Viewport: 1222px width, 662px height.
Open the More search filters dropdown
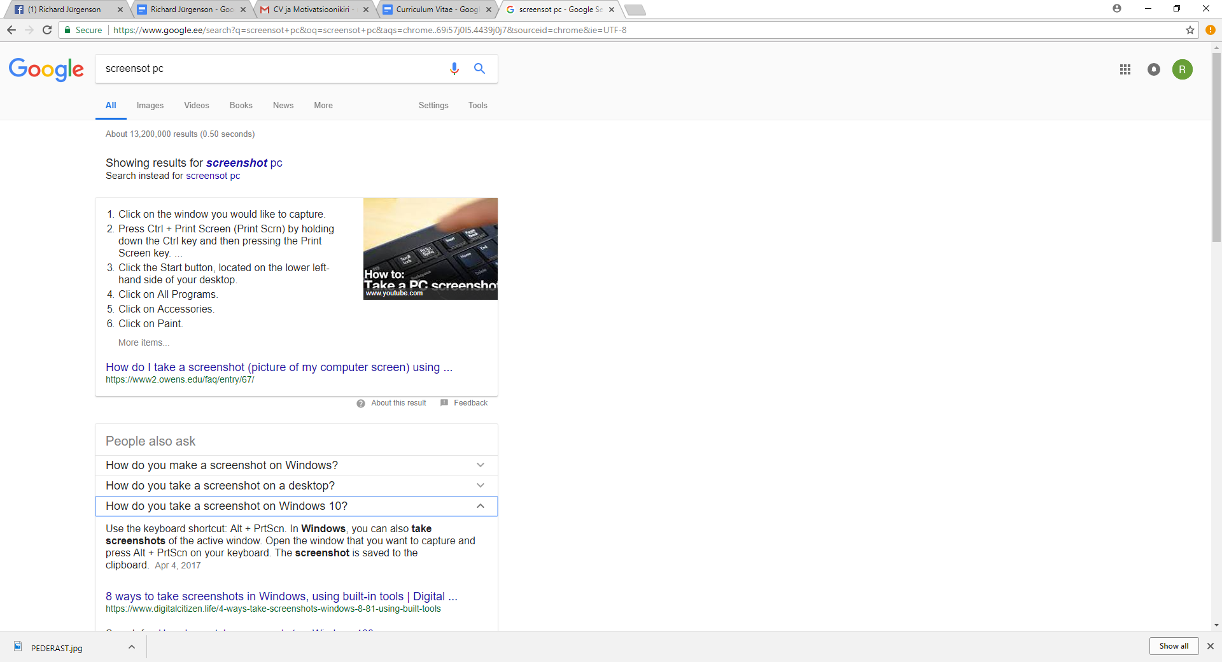[x=323, y=106]
